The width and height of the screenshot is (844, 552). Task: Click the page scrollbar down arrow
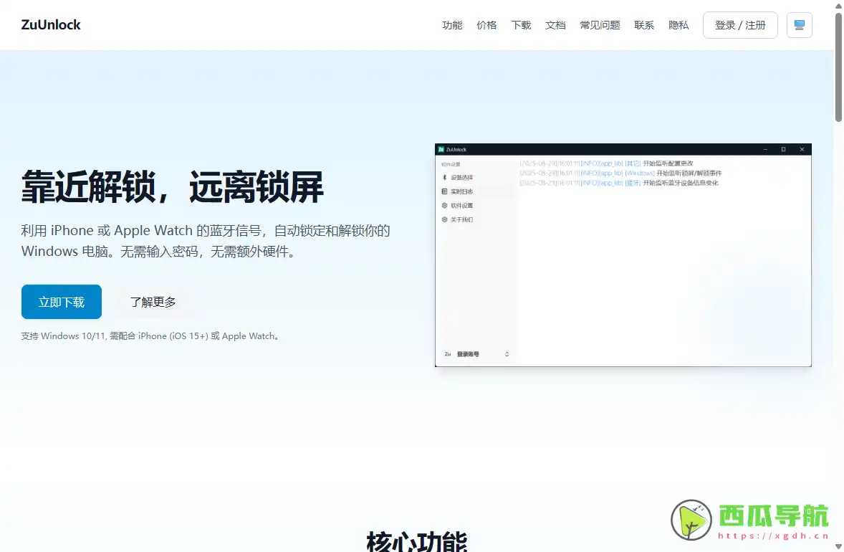click(x=838, y=546)
